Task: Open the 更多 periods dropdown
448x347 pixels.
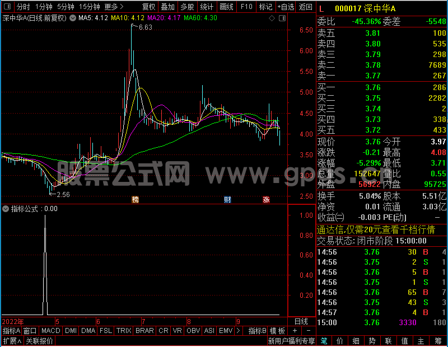Action: click(x=114, y=7)
